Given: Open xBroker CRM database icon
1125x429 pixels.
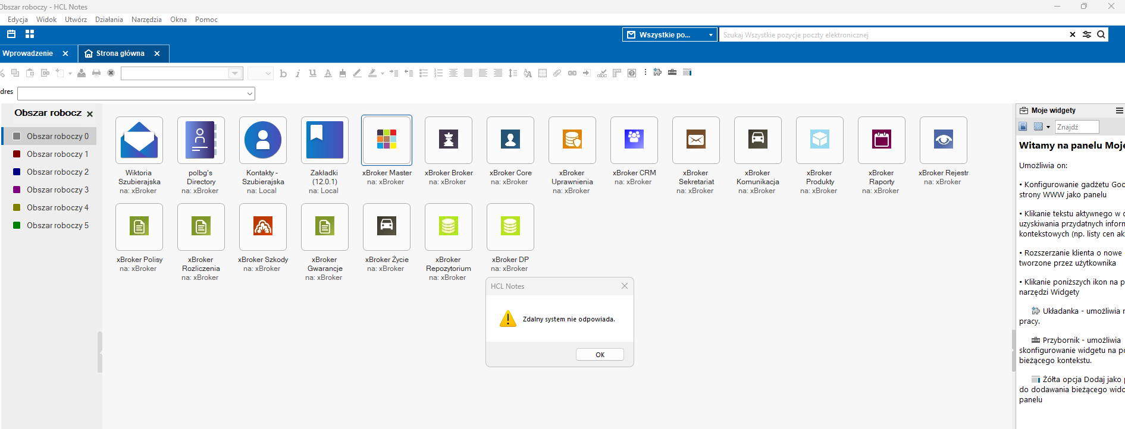Looking at the screenshot, I should (634, 140).
